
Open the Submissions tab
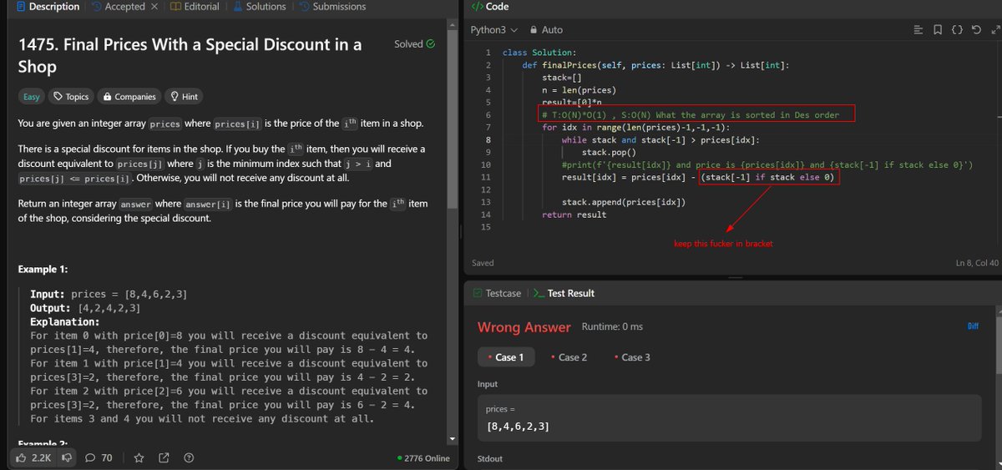332,7
